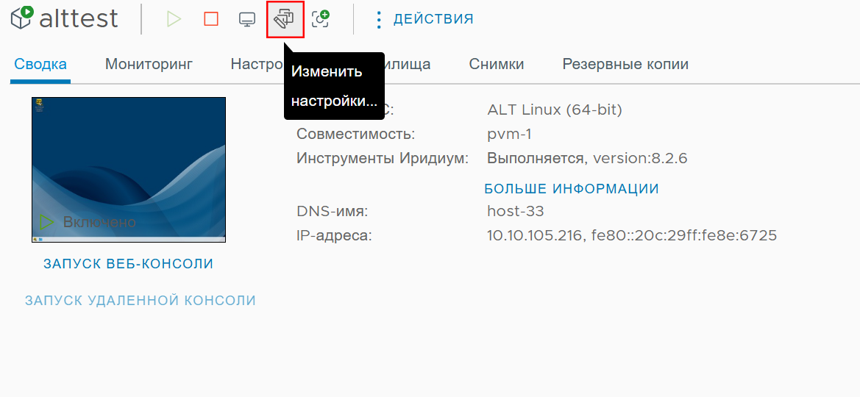Click the red stop VM icon
Screen dimensions: 860x397
210,19
